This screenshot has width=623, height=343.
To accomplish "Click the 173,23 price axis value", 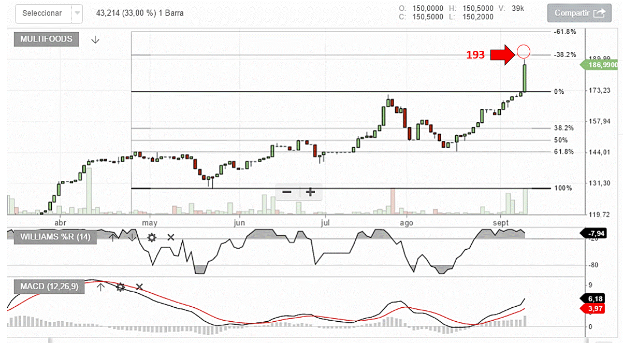I will click(x=600, y=91).
